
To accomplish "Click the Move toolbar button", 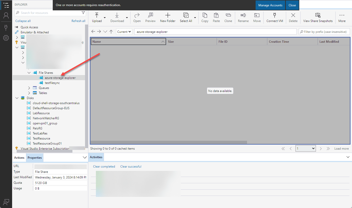I will pos(257,18).
